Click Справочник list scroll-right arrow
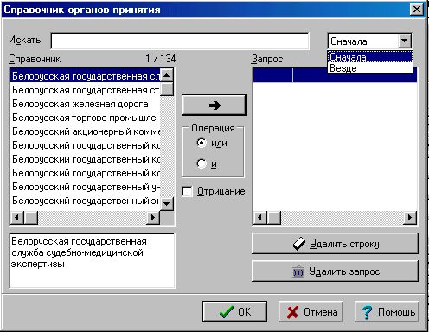The width and height of the screenshot is (429, 332). coord(153,217)
